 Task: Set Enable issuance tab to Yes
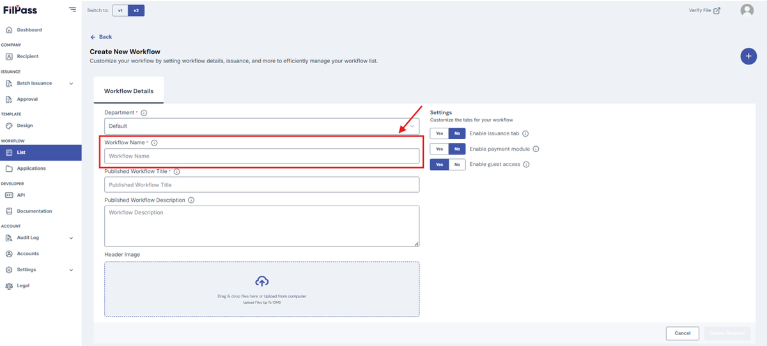(x=439, y=133)
